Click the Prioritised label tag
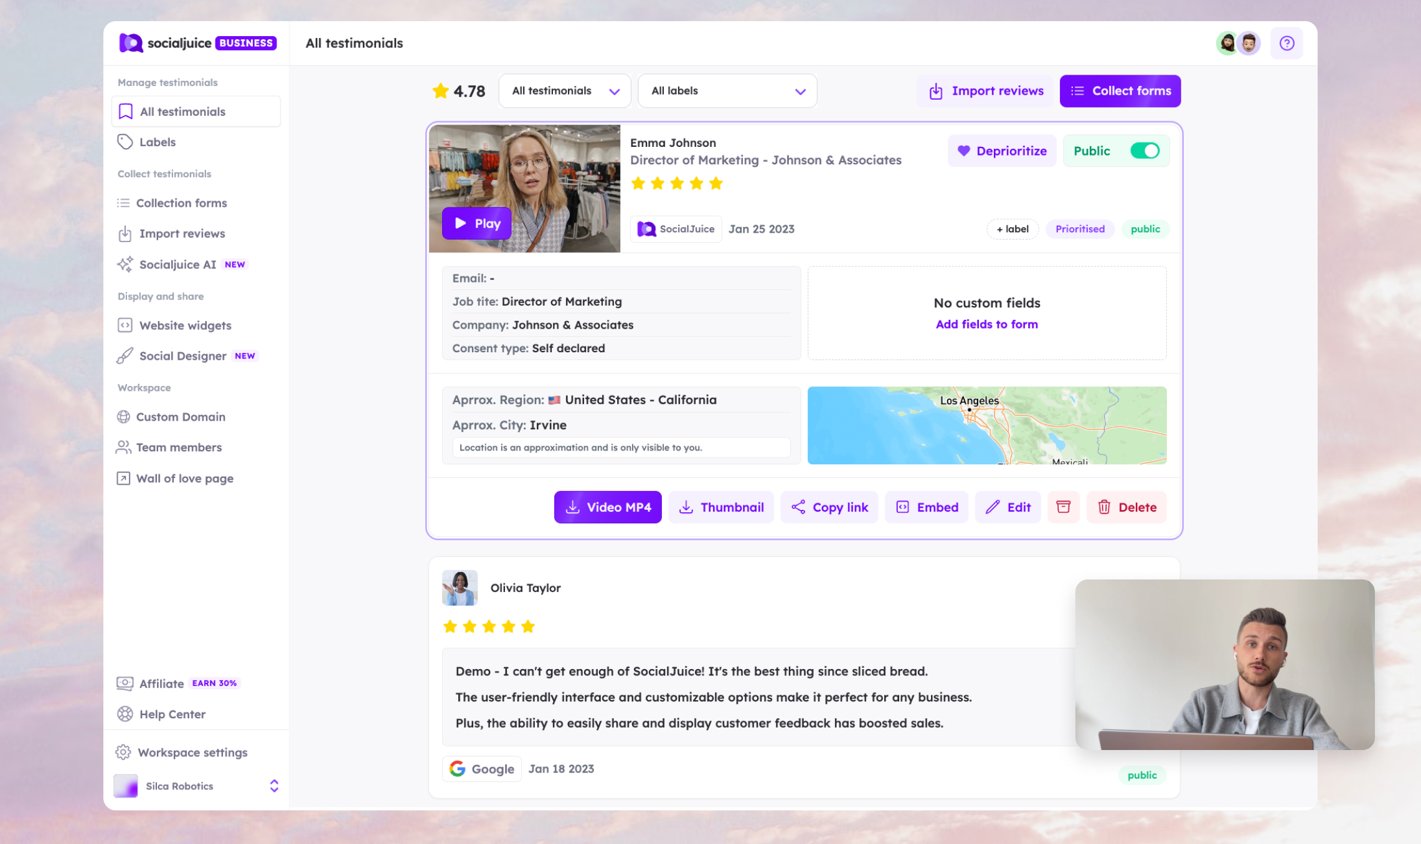The height and width of the screenshot is (844, 1421). [x=1079, y=229]
